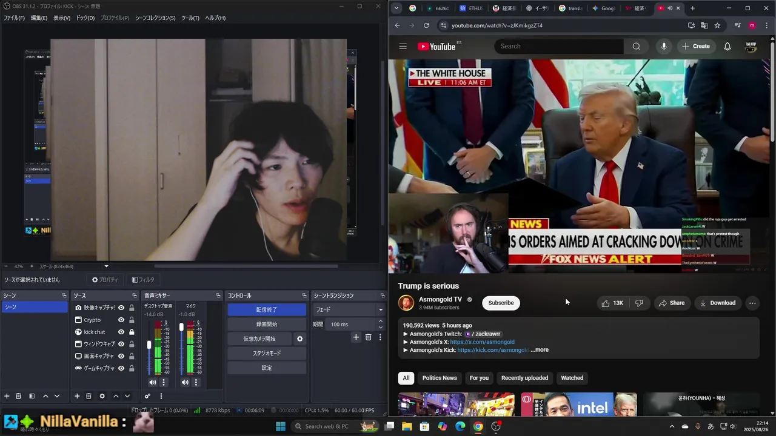Remove scene using Scenes panel trash icon

tap(18, 396)
